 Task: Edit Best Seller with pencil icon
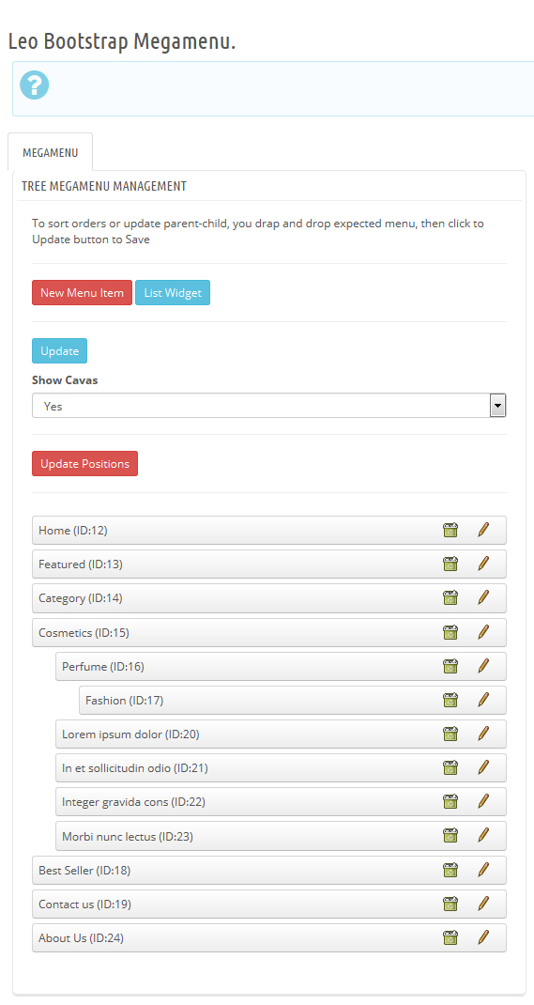coord(483,870)
